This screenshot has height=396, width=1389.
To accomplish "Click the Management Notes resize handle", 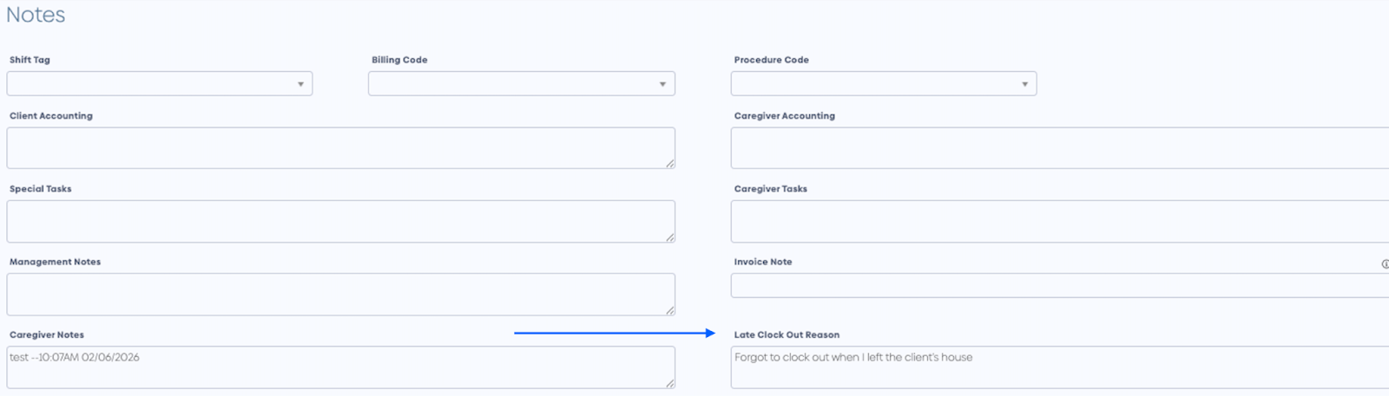I will tap(670, 310).
